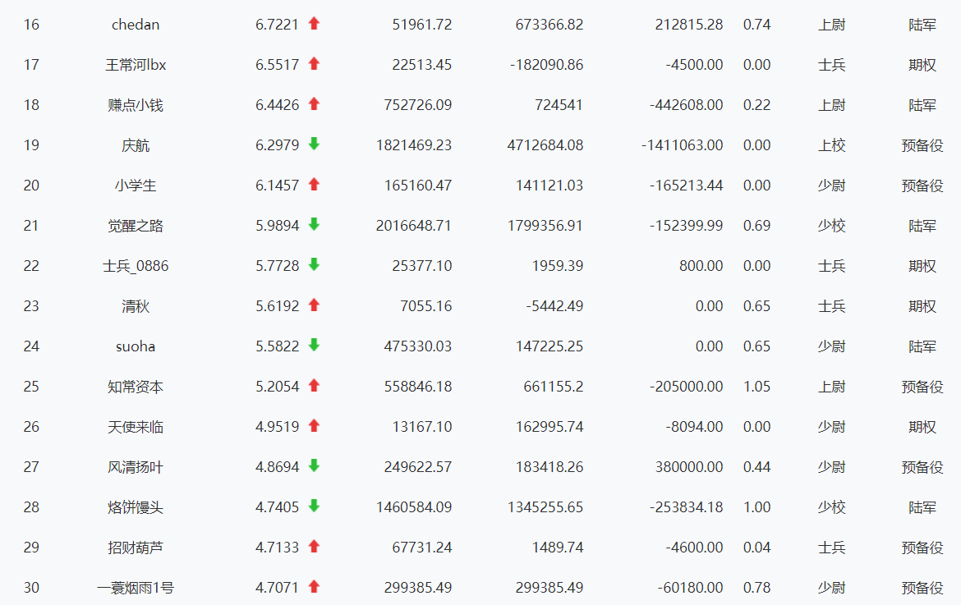Screen dimensions: 961x605
Task: Click the green down arrow in 庆航's row
Action: (314, 144)
